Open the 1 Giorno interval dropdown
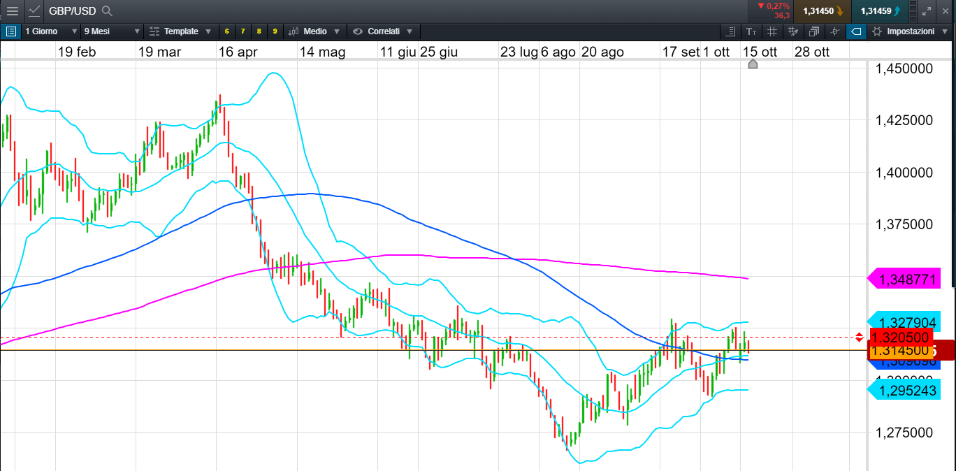The height and width of the screenshot is (471, 956). 50,31
